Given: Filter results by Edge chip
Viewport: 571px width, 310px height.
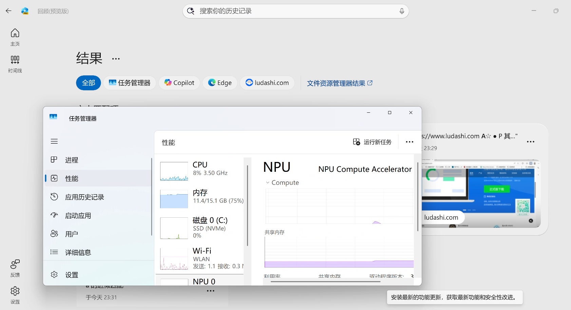Looking at the screenshot, I should pos(220,83).
